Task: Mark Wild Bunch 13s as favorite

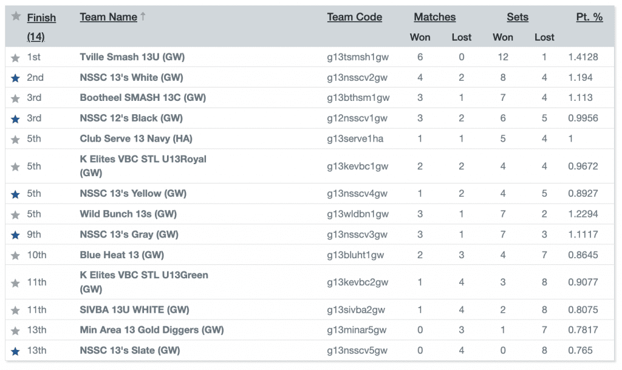Action: (15, 215)
